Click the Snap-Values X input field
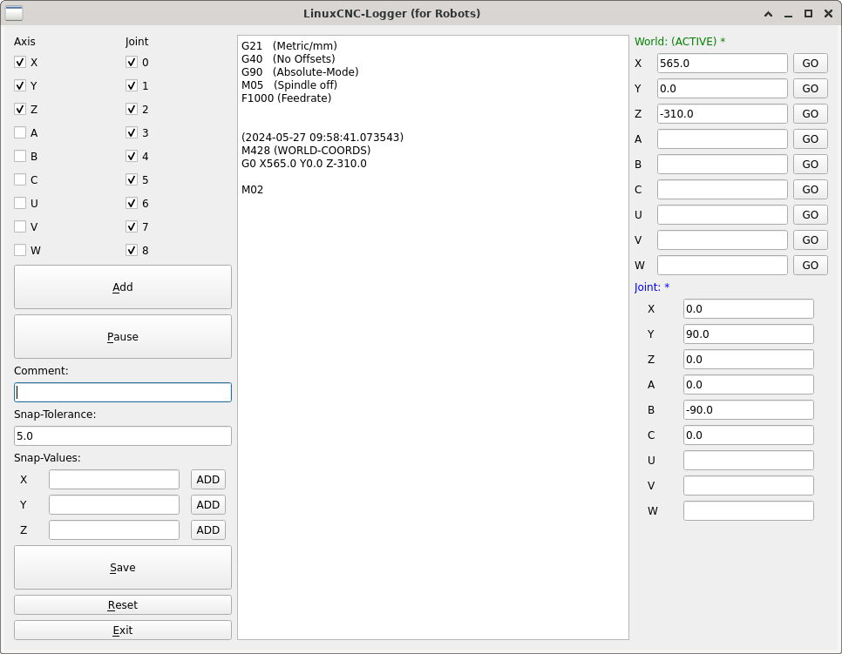Viewport: 842px width, 654px height. pyautogui.click(x=114, y=480)
